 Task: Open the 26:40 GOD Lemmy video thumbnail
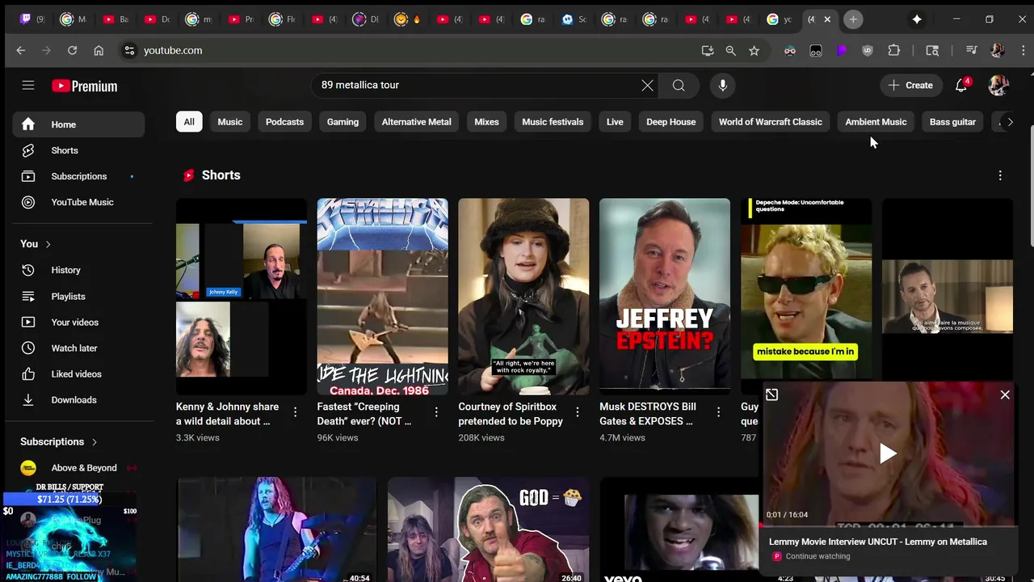[488, 529]
